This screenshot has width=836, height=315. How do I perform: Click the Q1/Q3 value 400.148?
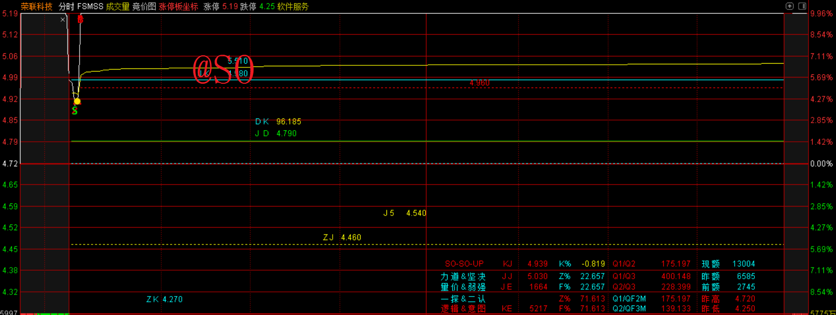(x=676, y=277)
